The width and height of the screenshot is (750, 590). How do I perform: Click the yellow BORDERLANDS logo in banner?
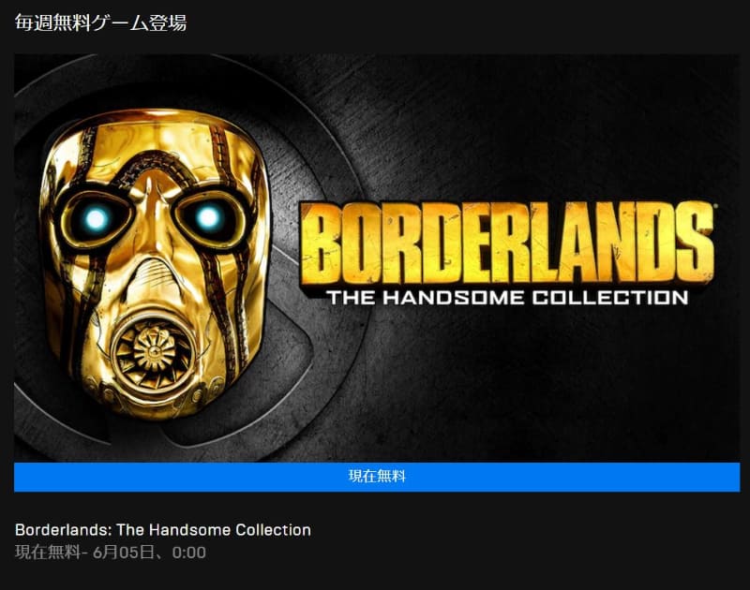pyautogui.click(x=508, y=244)
